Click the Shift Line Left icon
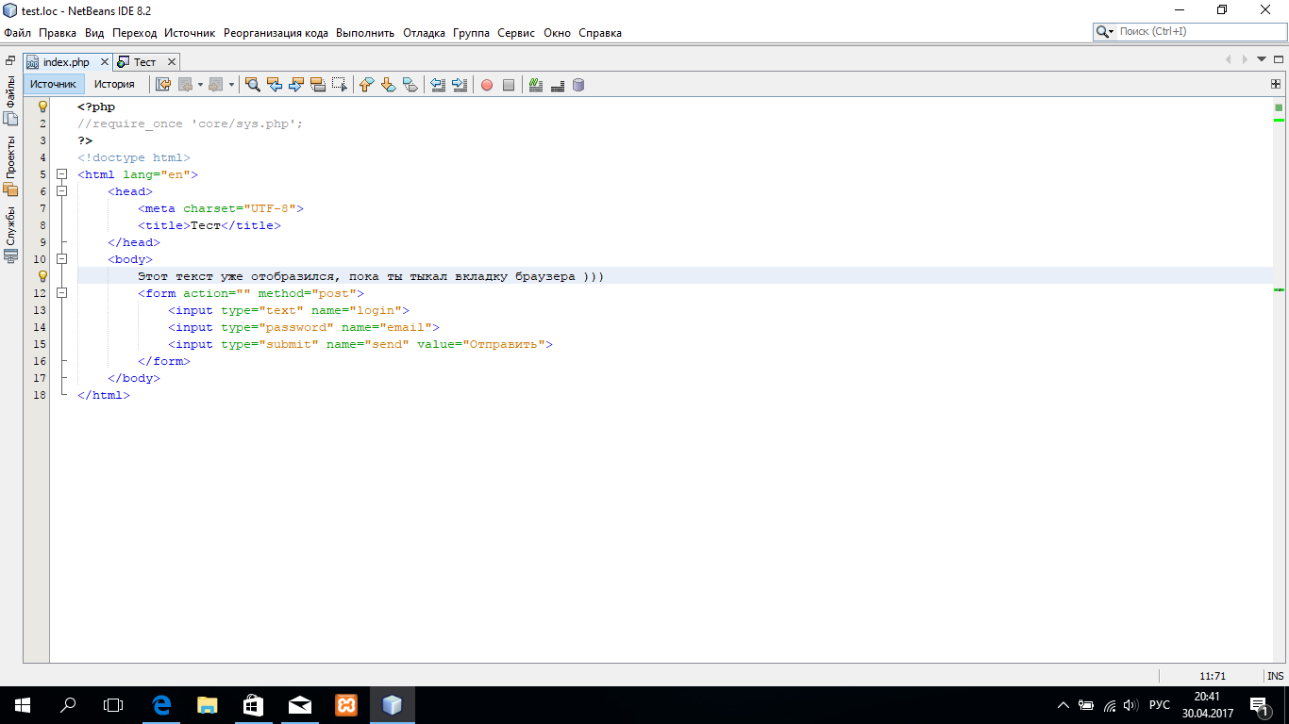 tap(438, 85)
